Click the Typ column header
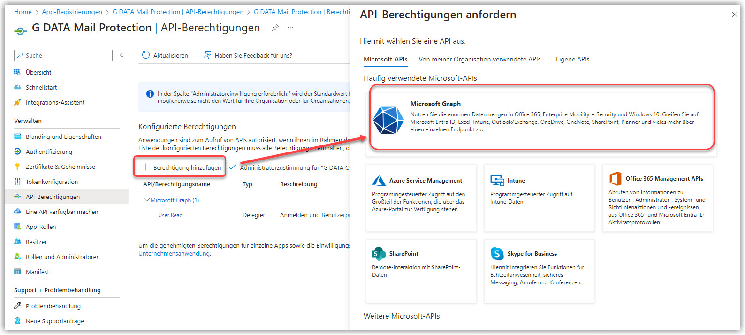The width and height of the screenshot is (745, 335). tap(247, 184)
